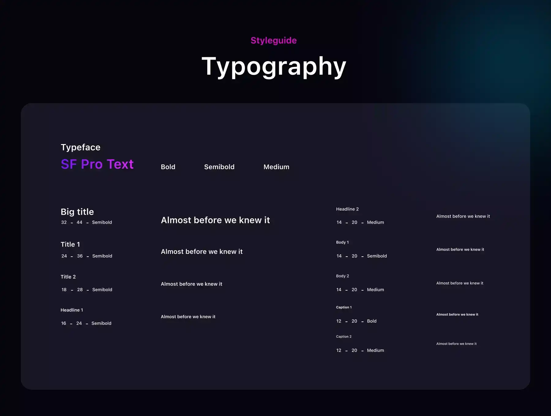The width and height of the screenshot is (551, 416).
Task: Click the pink Styleguide label
Action: (273, 40)
